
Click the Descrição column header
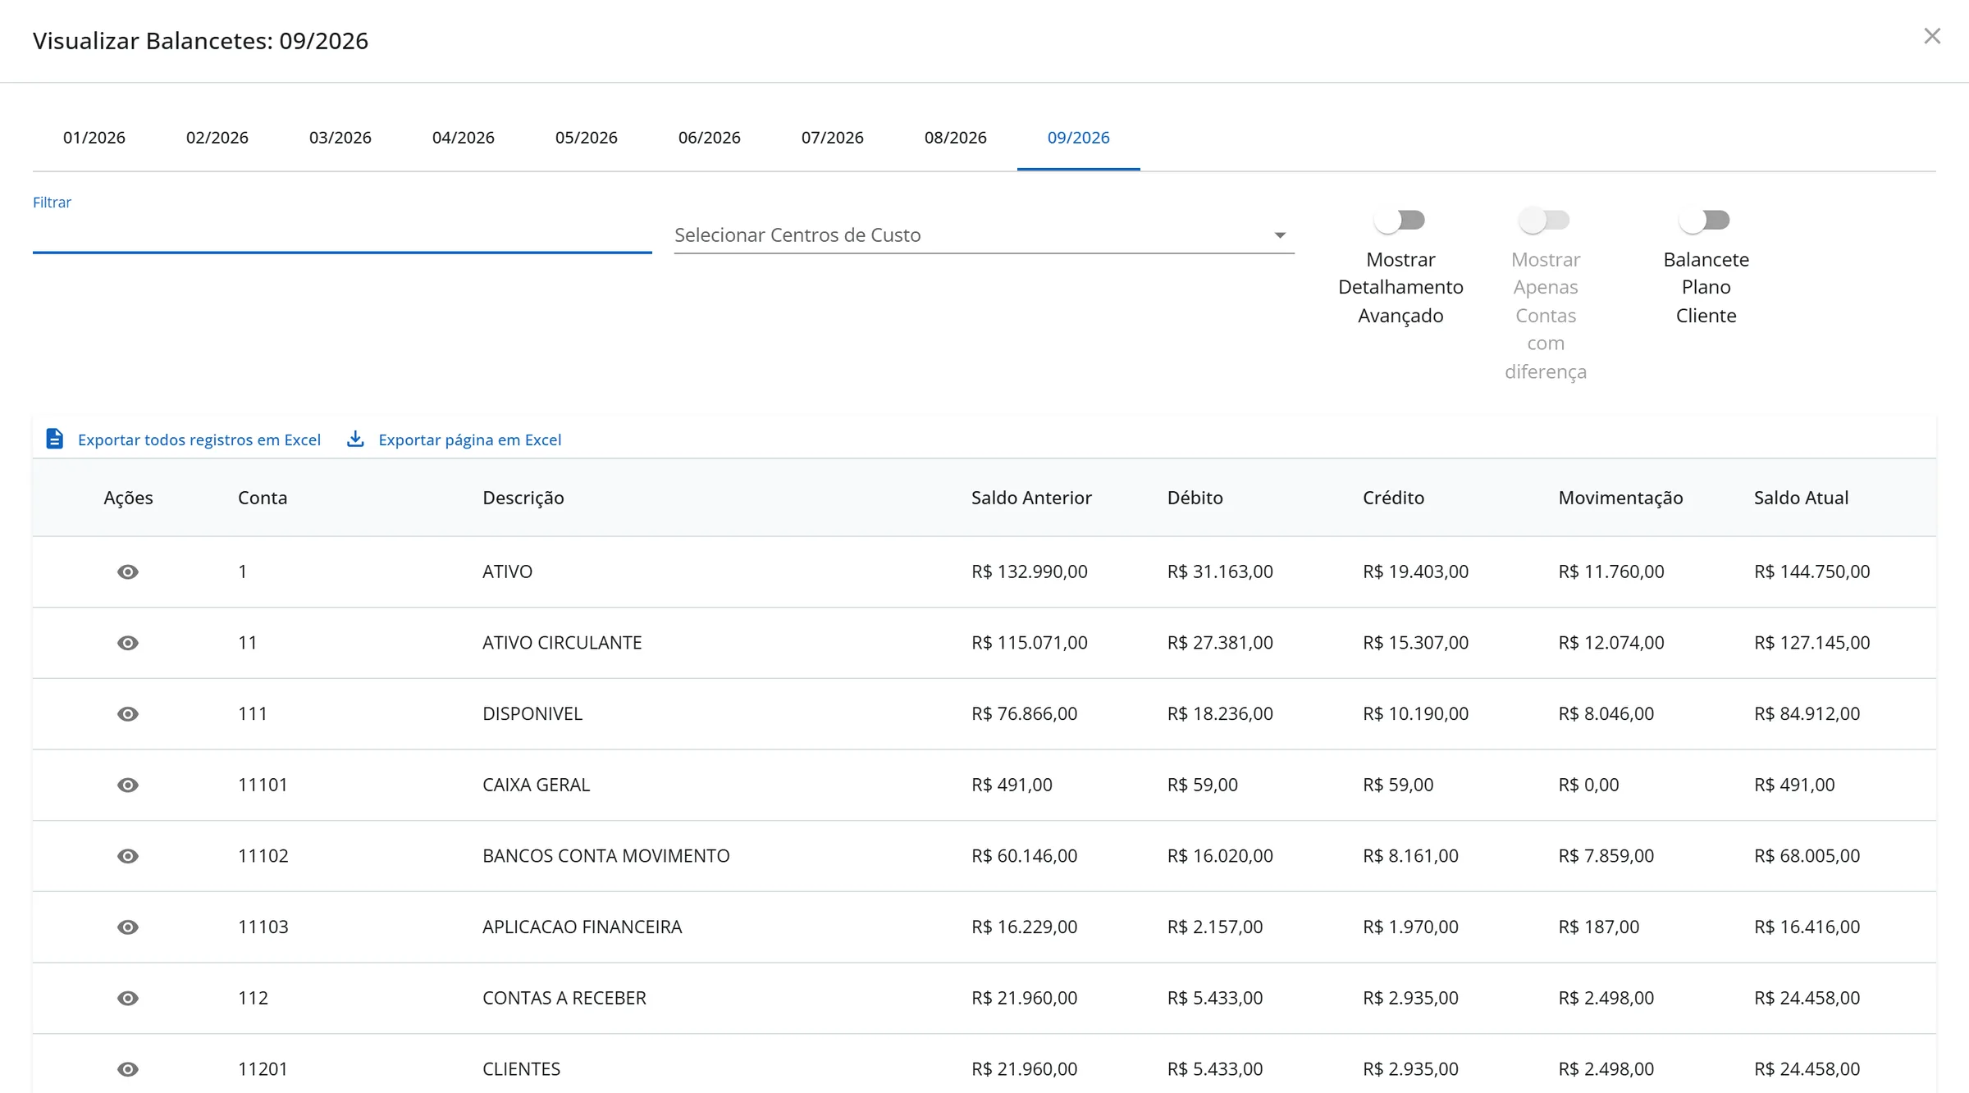(523, 498)
